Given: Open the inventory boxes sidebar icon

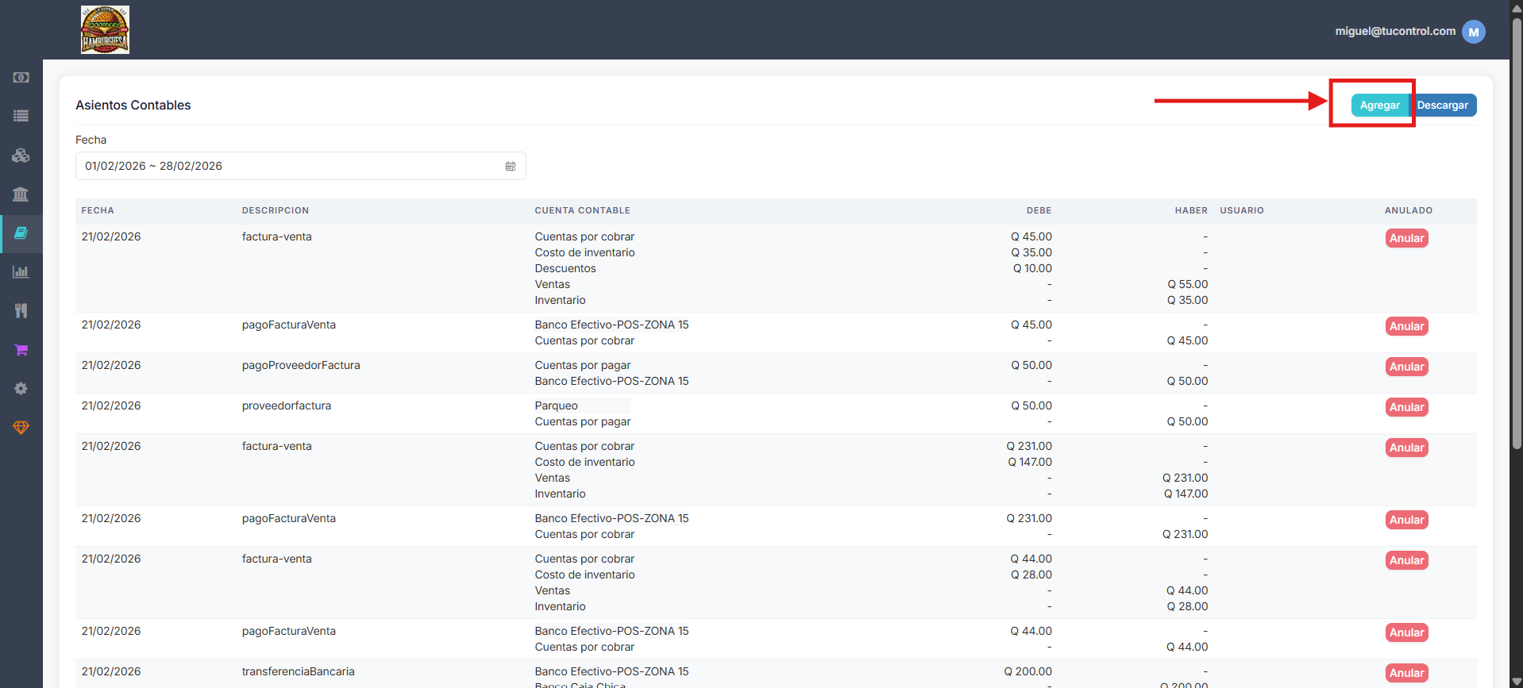Looking at the screenshot, I should (21, 155).
